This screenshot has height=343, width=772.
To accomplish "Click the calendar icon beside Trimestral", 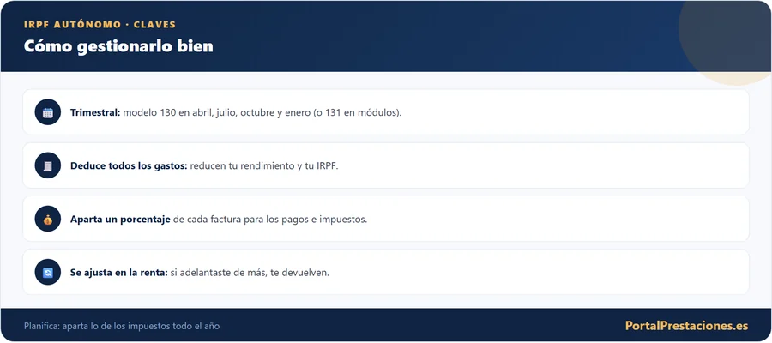I will pos(48,112).
